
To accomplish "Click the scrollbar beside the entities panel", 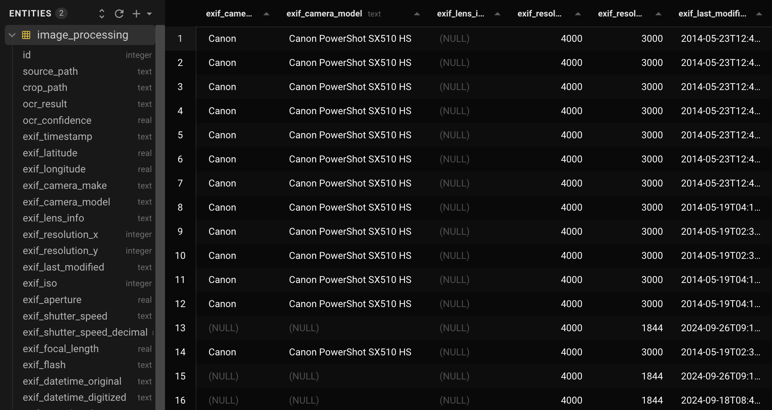I will 161,161.
